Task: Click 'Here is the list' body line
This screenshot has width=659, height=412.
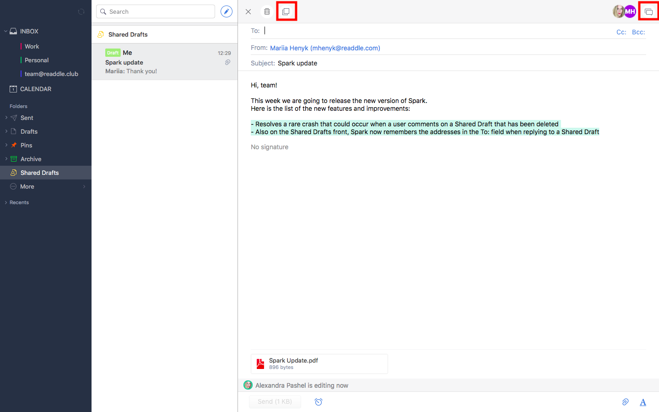Action: tap(330, 108)
